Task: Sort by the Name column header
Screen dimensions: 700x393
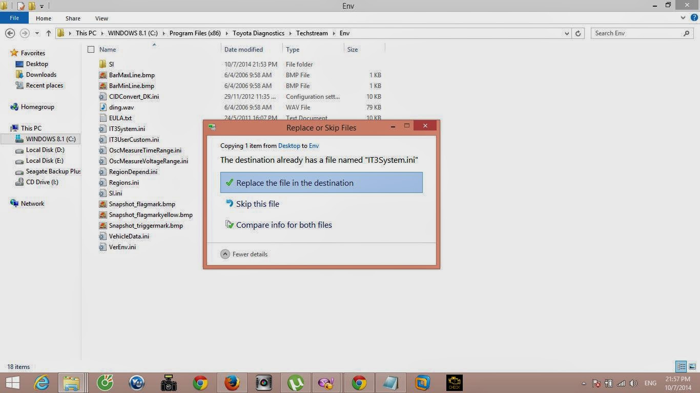Action: [108, 50]
